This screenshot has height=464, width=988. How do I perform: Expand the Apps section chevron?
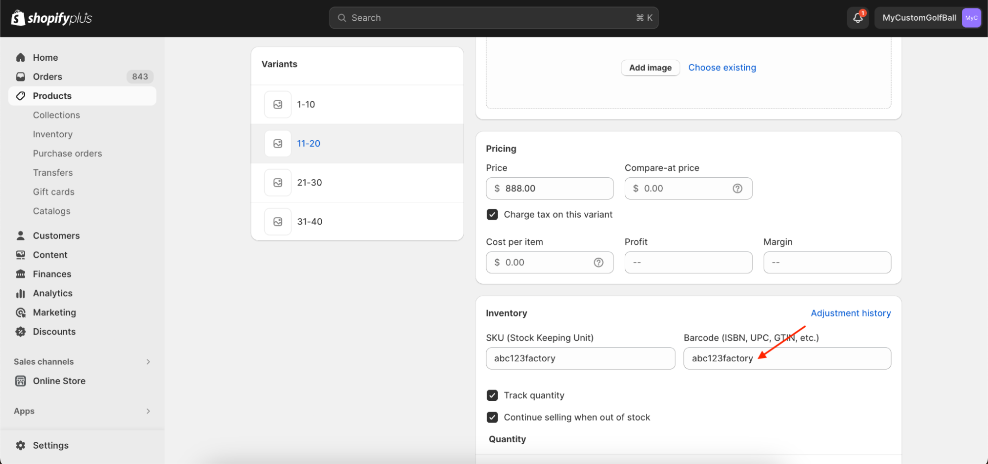point(148,411)
